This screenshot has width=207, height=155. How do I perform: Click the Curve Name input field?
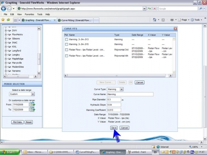tap(130, 94)
